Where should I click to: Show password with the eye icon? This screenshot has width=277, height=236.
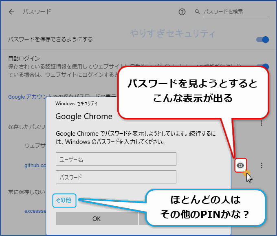point(240,165)
